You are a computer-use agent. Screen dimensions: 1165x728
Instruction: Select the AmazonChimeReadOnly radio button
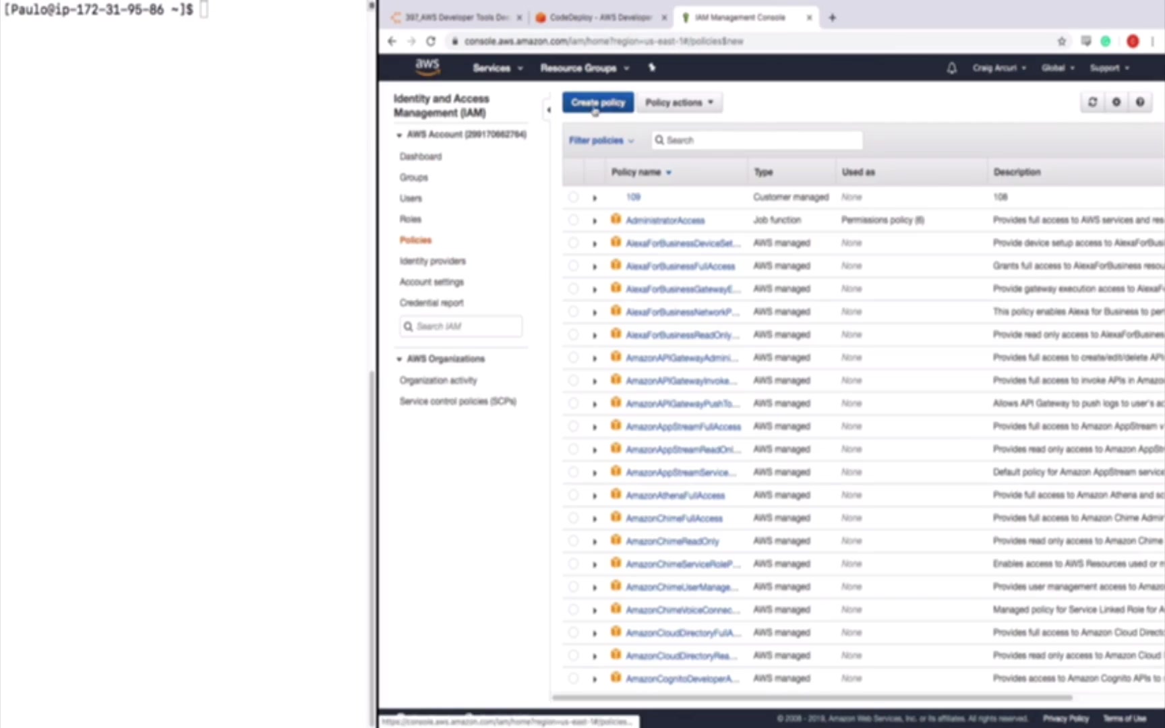pyautogui.click(x=573, y=541)
